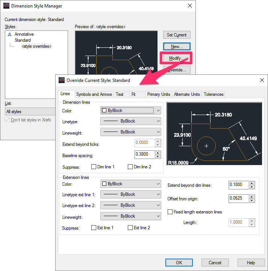268x271 pixels.
Task: Decrease Baseline spacing with down arrow
Action: coord(157,157)
